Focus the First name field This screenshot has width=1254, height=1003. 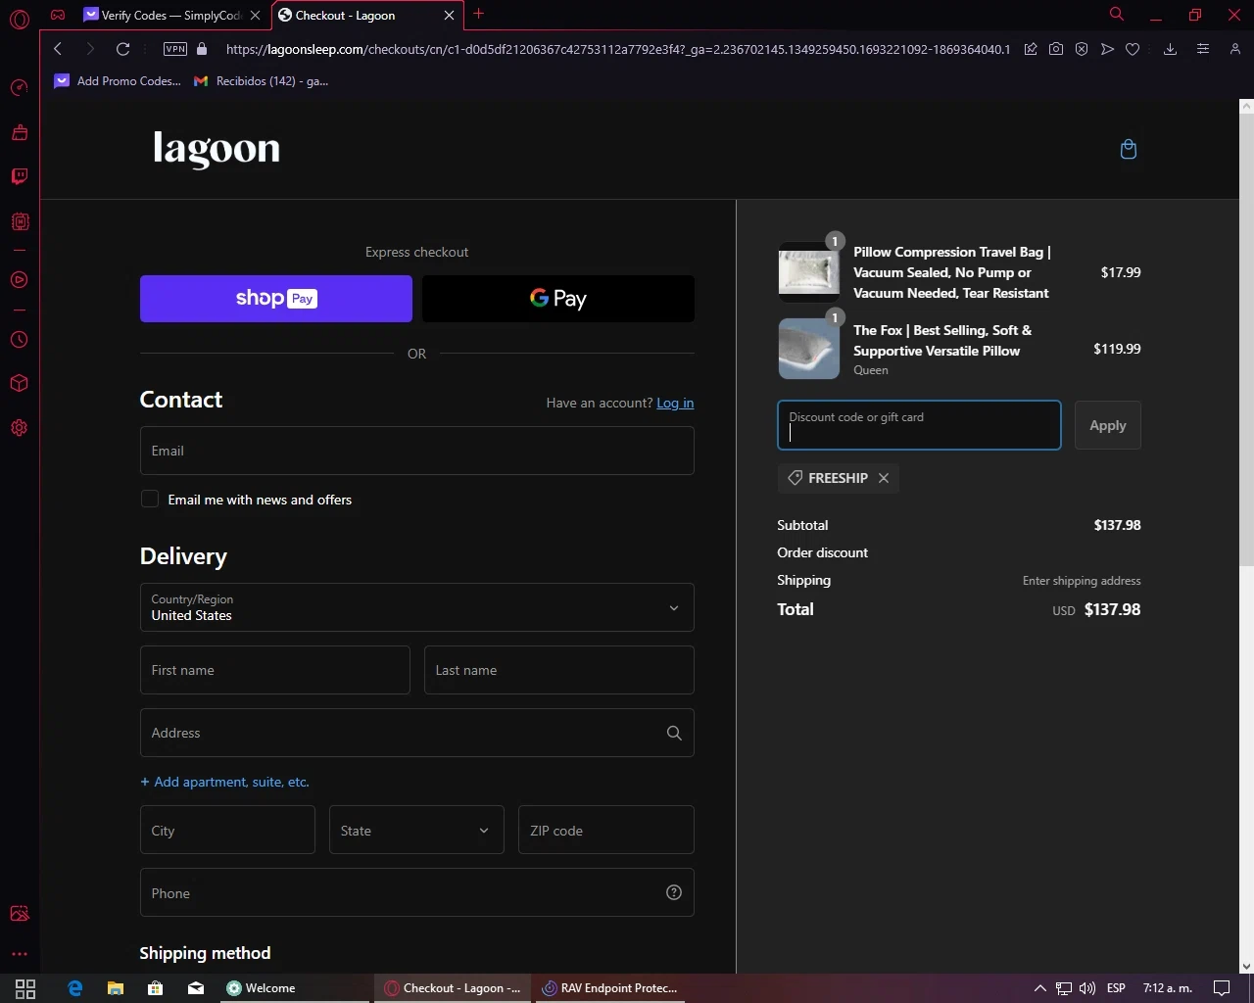275,670
